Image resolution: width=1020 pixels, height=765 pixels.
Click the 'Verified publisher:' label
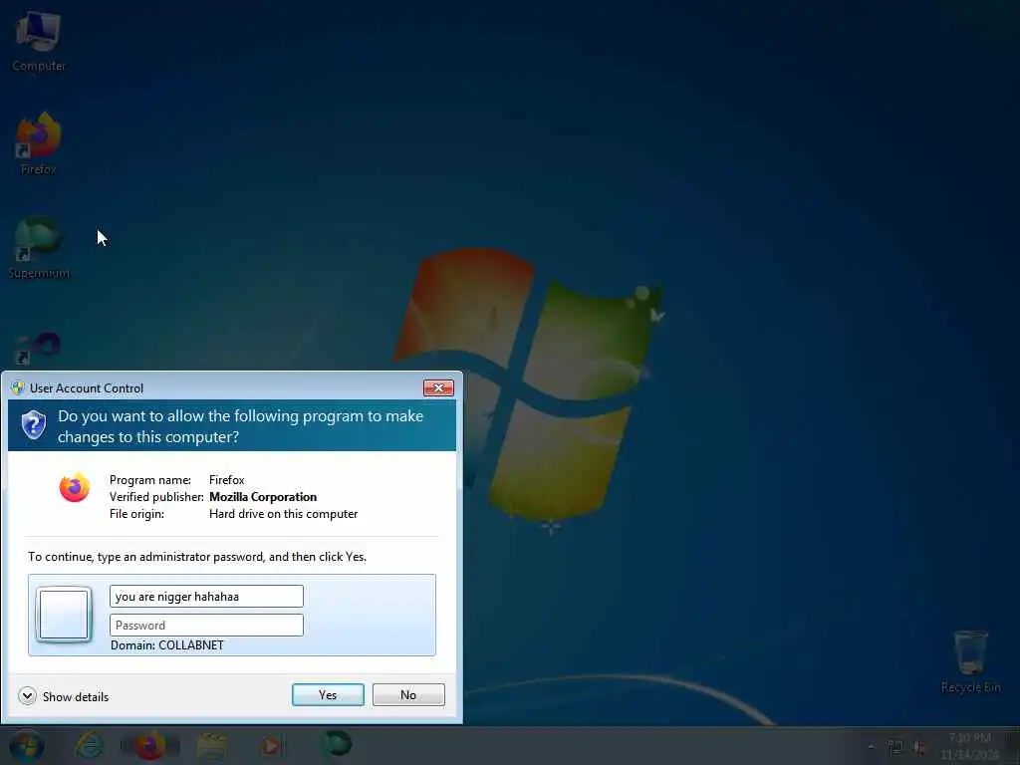click(156, 497)
